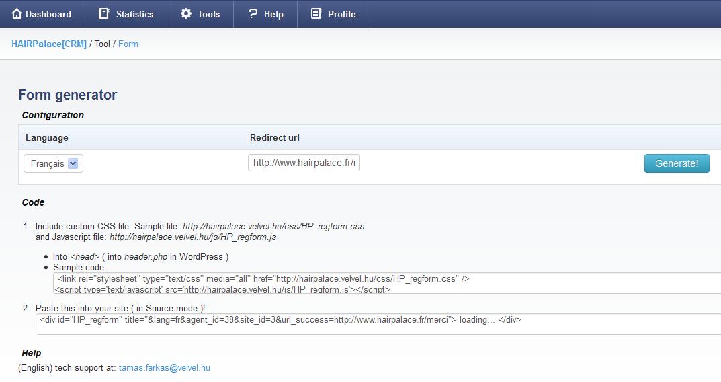The height and width of the screenshot is (382, 721).
Task: Open the Tools menu
Action: click(200, 14)
